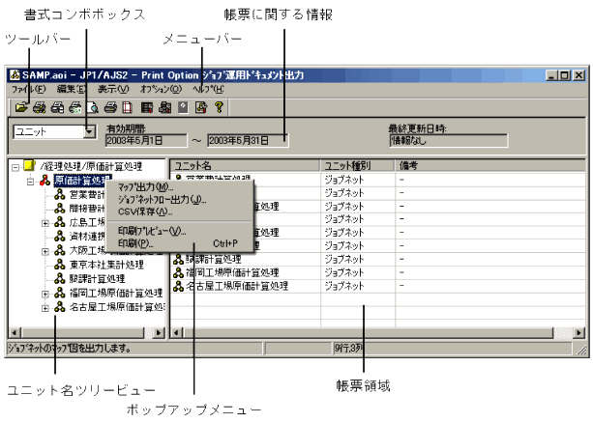Collapse the /経理処理/原価計算処理 root tree node
593x423 pixels.
coord(15,167)
